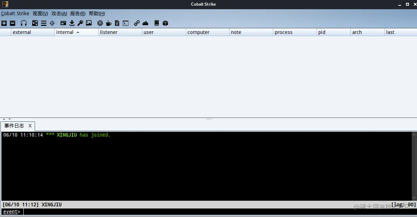This screenshot has height=217, width=417.
Task: Open the 帮助(H) menu
Action: click(x=97, y=13)
